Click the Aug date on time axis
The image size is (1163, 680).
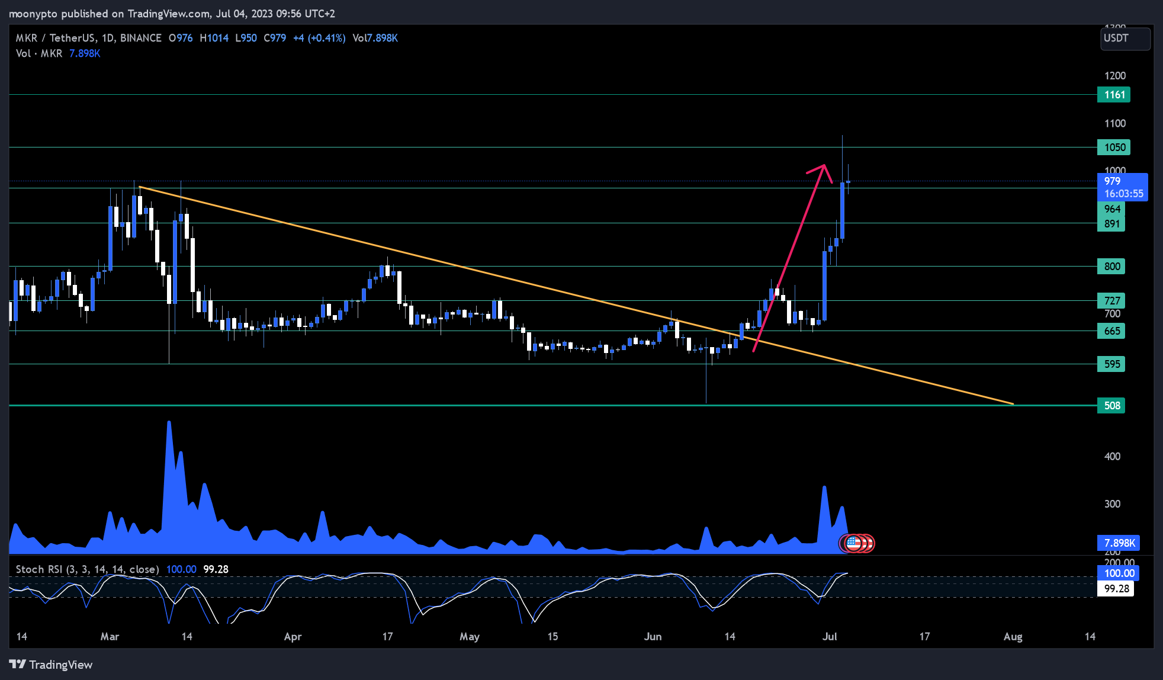click(1013, 637)
